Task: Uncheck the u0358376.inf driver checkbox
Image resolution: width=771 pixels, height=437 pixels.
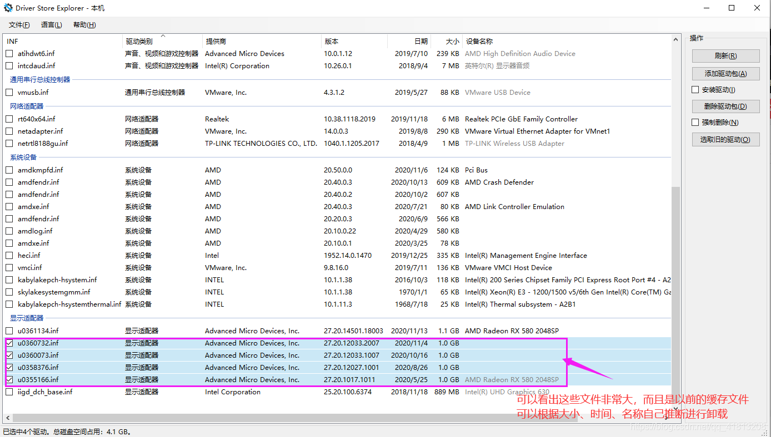Action: (x=9, y=368)
